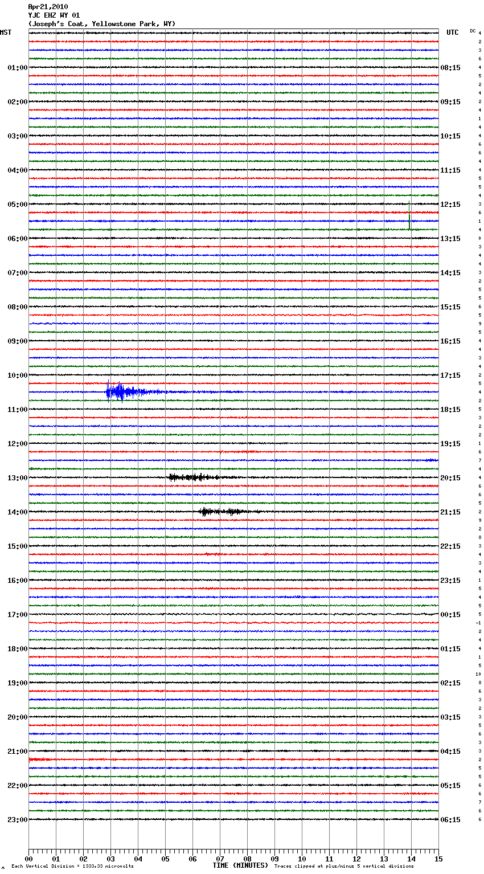484x874 pixels.
Task: Select the 05:00 MST time label
Action: click(18, 205)
